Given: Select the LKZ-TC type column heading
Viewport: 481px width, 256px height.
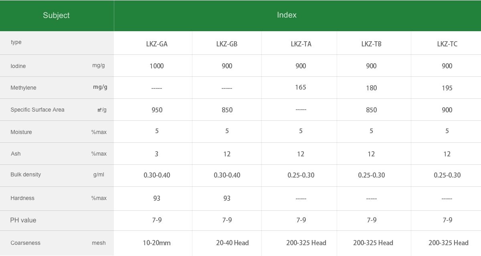Looking at the screenshot, I should tap(447, 44).
